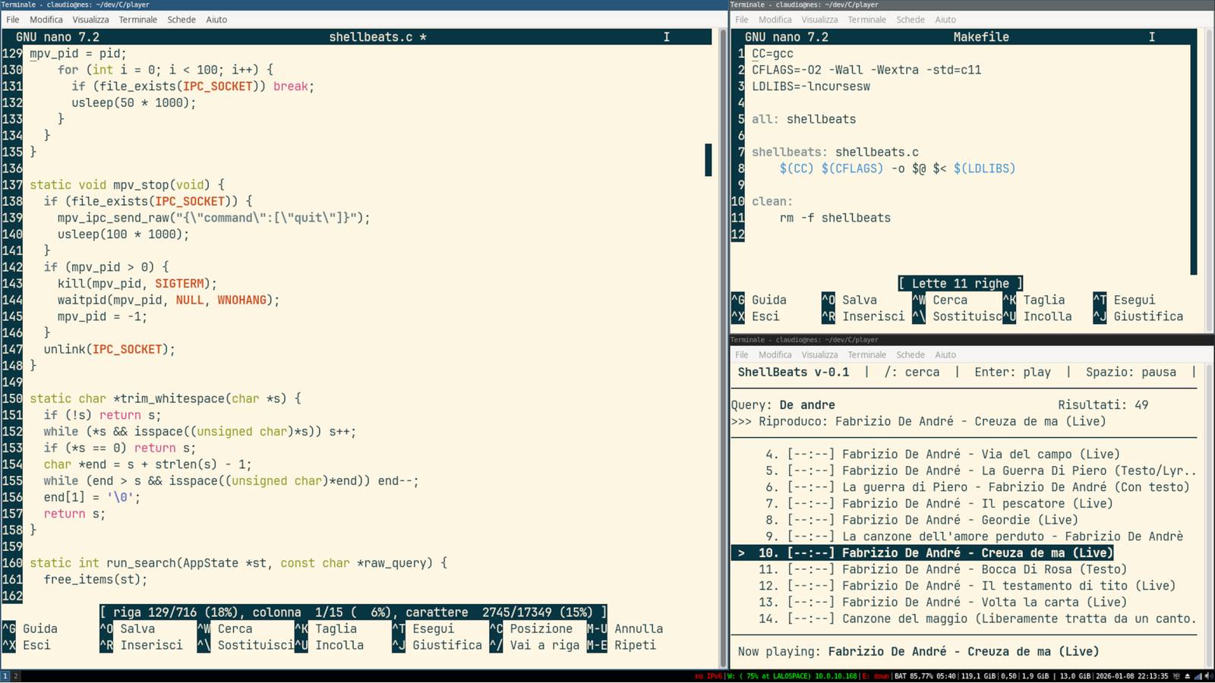Click the network signal tray icon
This screenshot has height=683, width=1215.
pos(1198,676)
